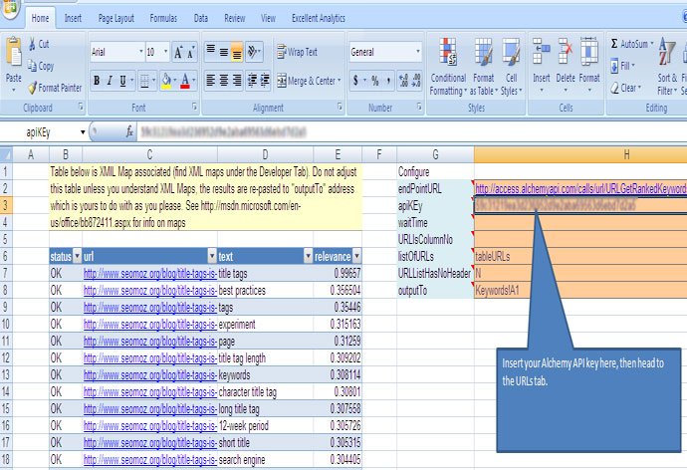
Task: Open the font size 10 dropdown
Action: 165,52
